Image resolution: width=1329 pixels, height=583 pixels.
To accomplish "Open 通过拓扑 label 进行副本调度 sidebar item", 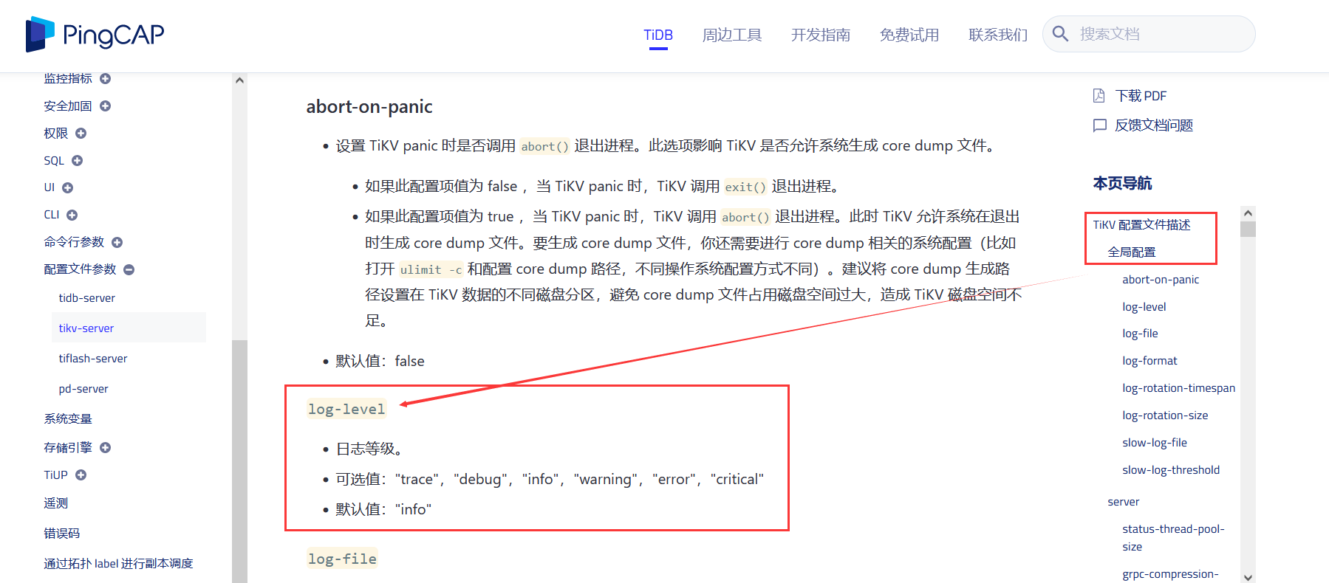I will 118,564.
